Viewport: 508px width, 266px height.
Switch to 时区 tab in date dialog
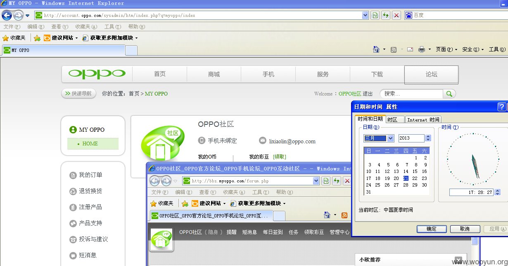[395, 119]
